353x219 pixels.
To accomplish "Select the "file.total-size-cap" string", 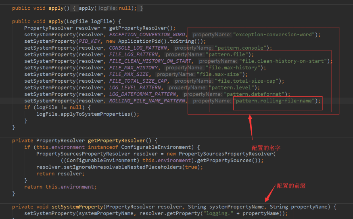I will tap(246, 81).
